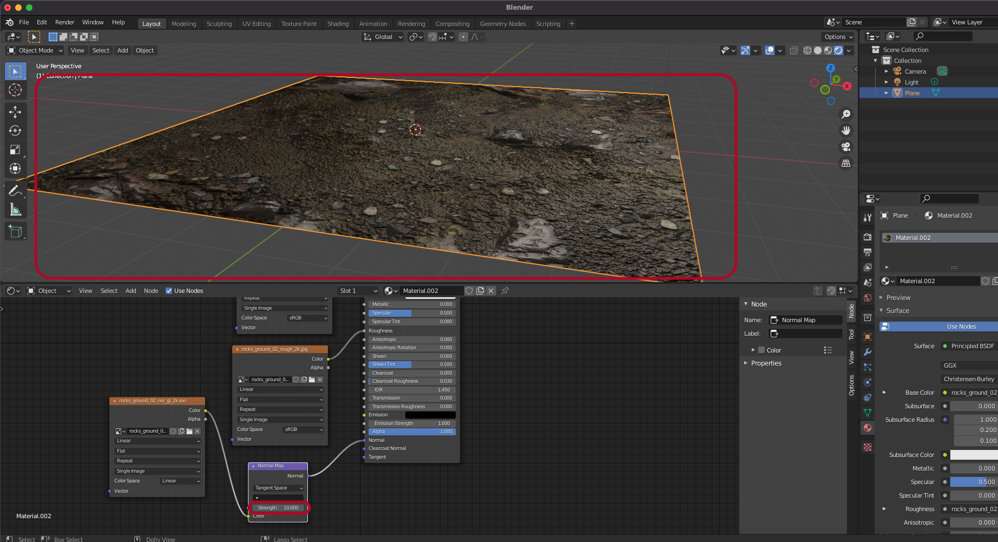The width and height of the screenshot is (998, 542).
Task: Switch to the Shading workspace tab
Action: click(x=338, y=24)
